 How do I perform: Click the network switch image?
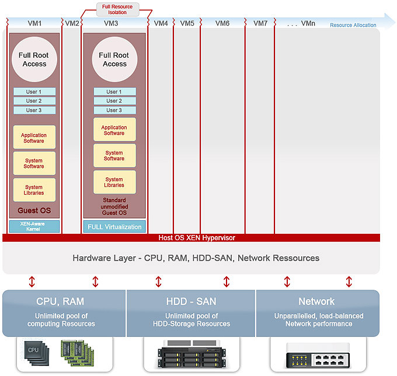point(318,355)
